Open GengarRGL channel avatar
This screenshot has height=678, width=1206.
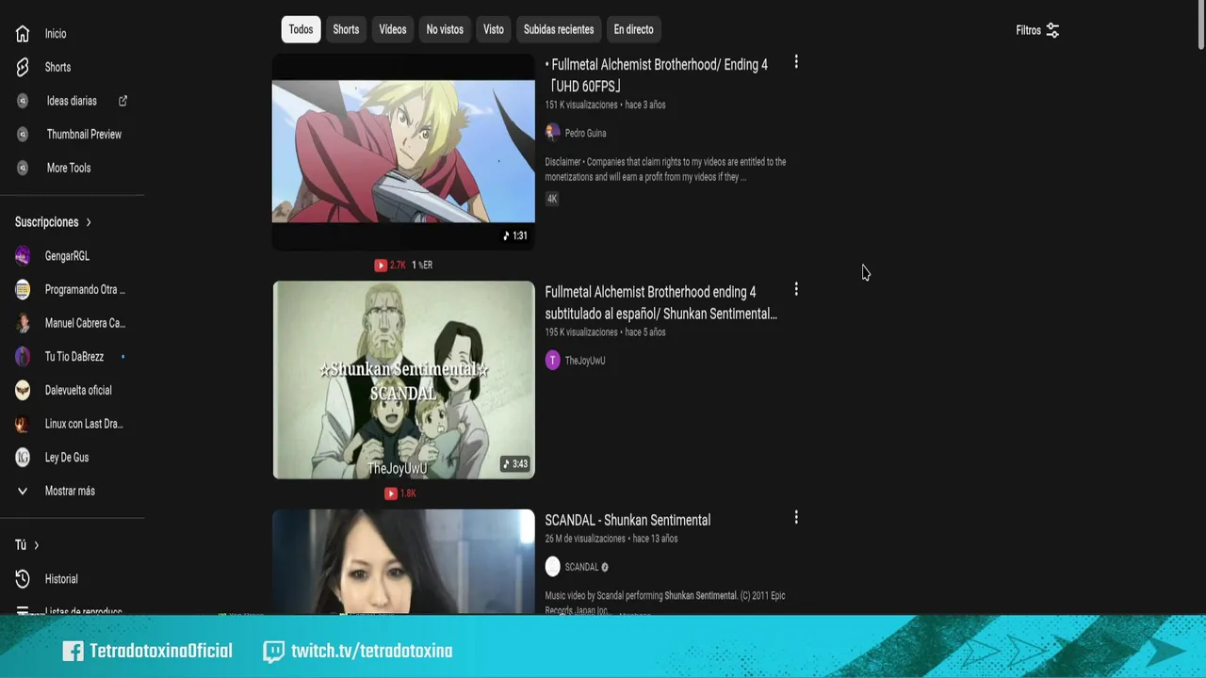coord(23,256)
